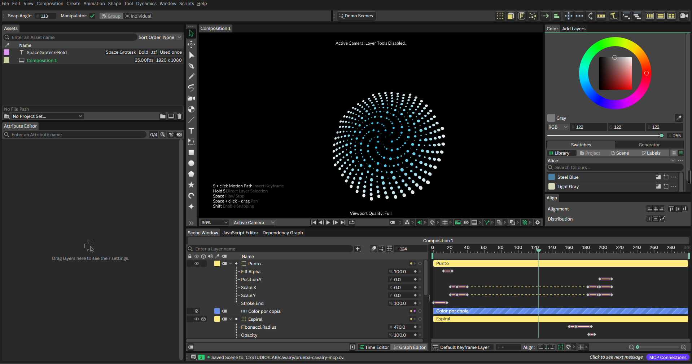The image size is (692, 364).
Task: Toggle the Manipulator checkbox
Action: pyautogui.click(x=92, y=16)
